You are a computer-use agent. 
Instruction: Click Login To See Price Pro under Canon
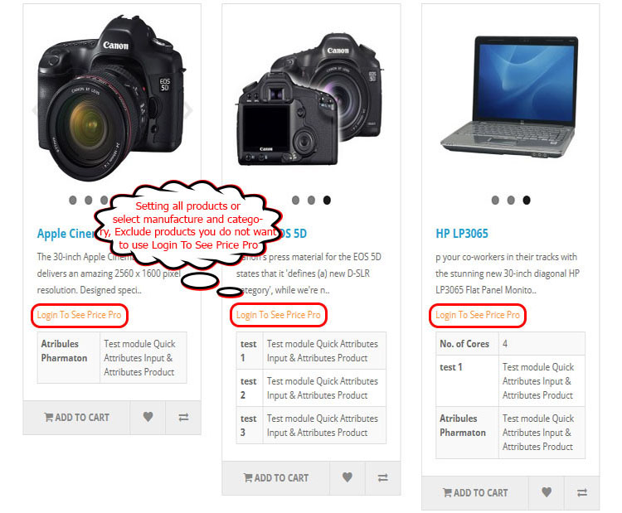pos(279,315)
